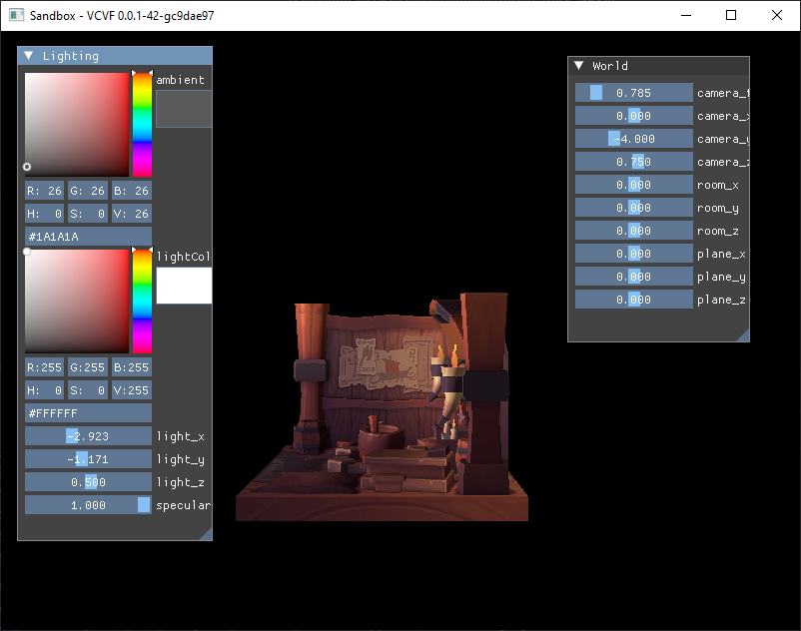Select the room_x slider in World panel
The width and height of the screenshot is (801, 631).
633,184
